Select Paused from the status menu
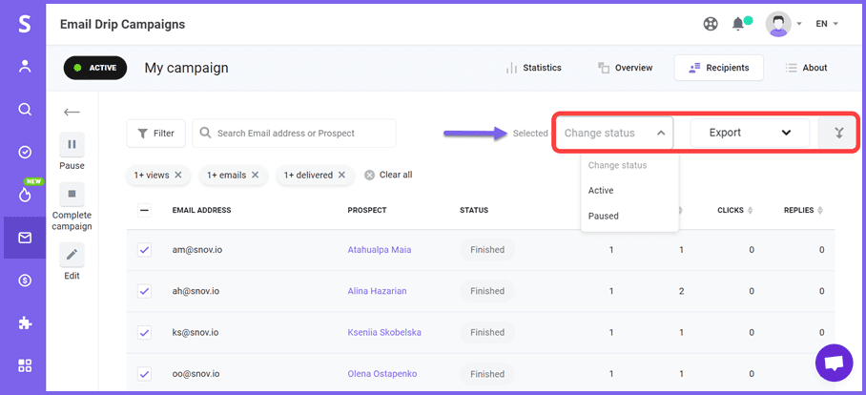 (x=604, y=216)
